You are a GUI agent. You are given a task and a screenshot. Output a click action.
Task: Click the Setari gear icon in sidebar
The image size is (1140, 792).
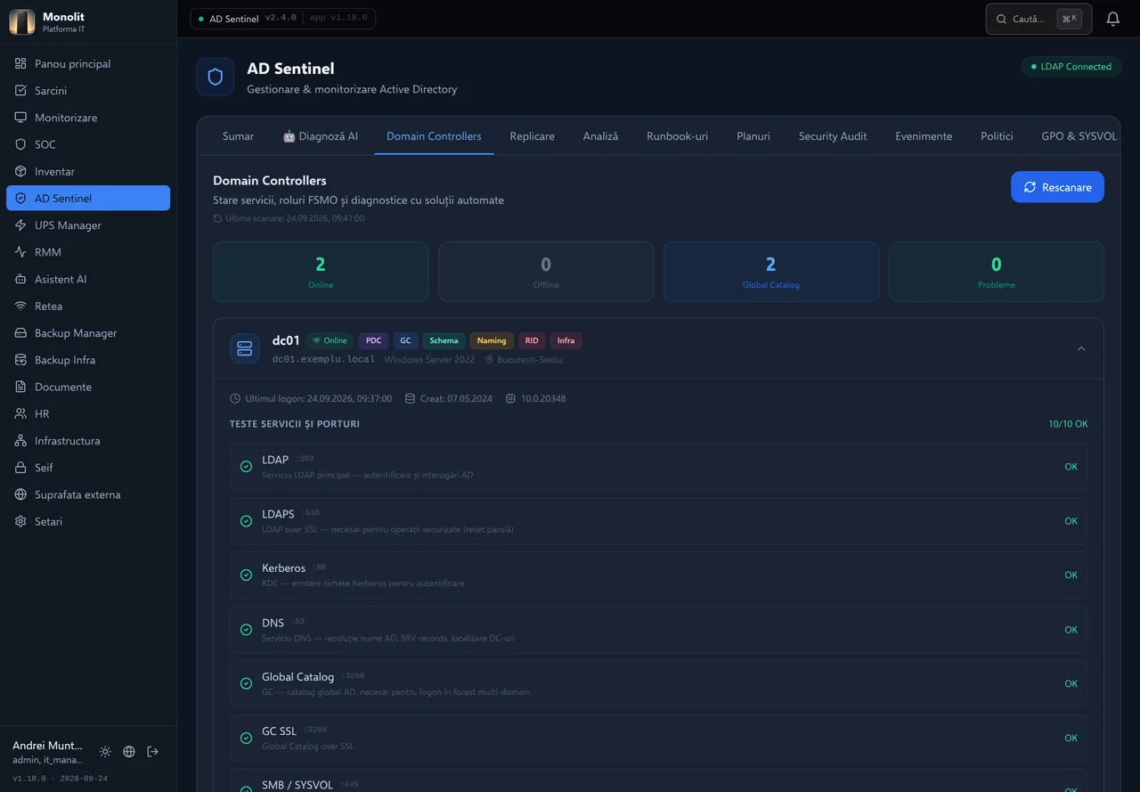[20, 521]
